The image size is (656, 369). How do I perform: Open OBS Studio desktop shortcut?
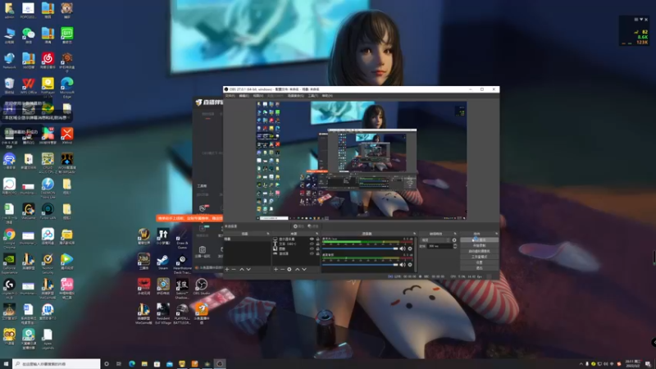pyautogui.click(x=201, y=286)
